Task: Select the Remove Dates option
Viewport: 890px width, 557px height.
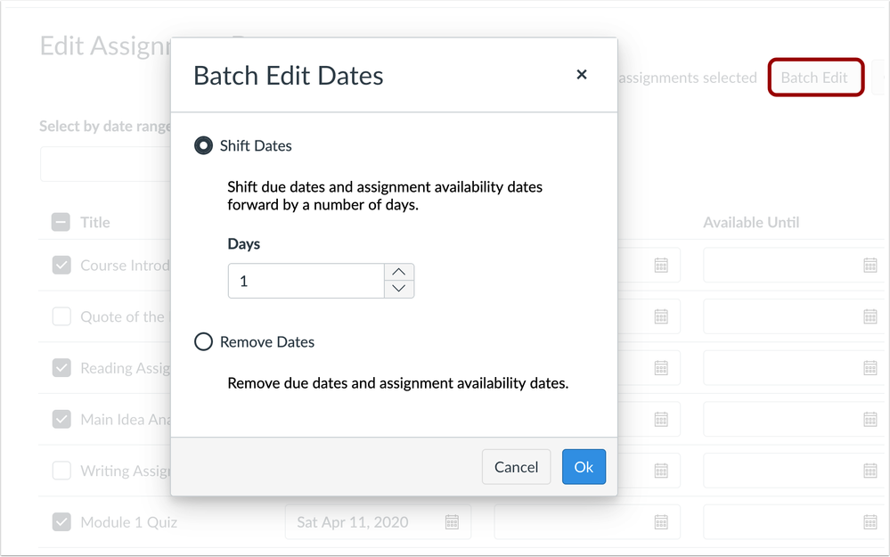Action: coord(203,341)
